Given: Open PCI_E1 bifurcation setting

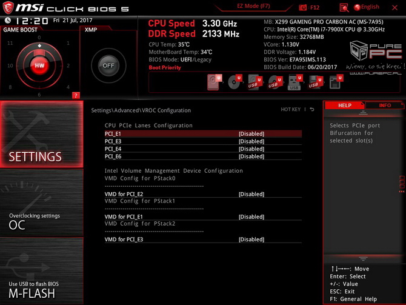Looking at the screenshot, I should (203, 134).
